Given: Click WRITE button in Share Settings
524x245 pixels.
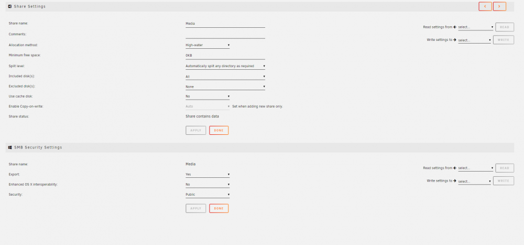Looking at the screenshot, I should 504,40.
